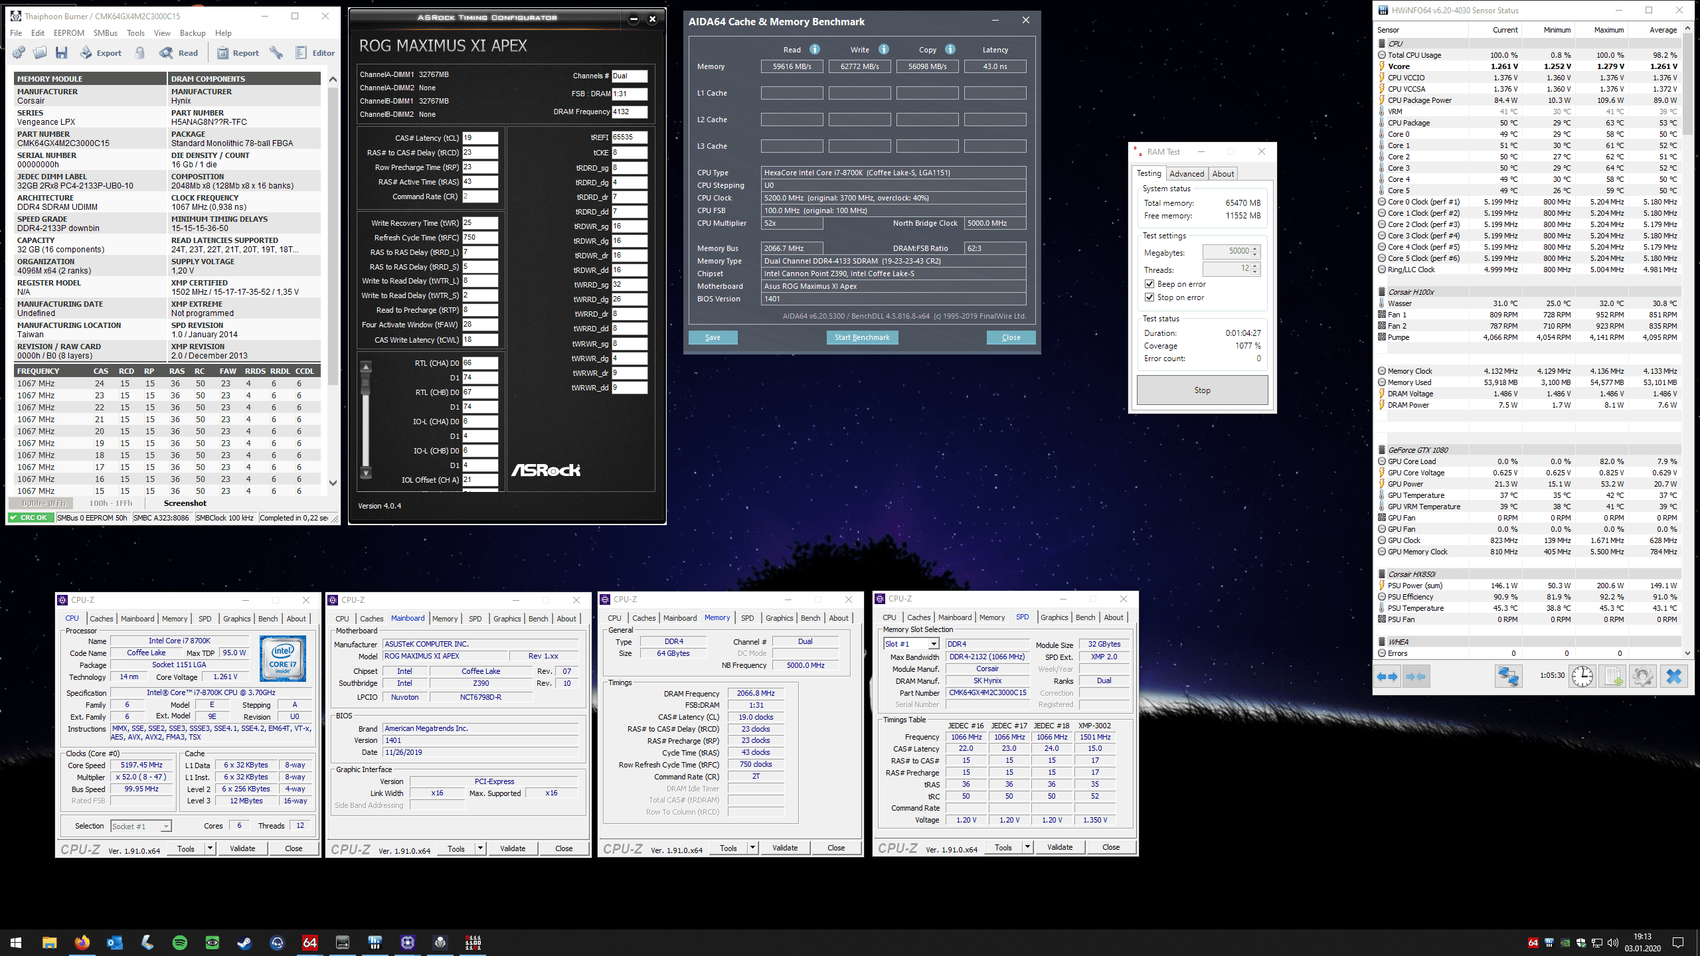Click the wrench tool icon in Thaiphoon toolbar

[x=276, y=53]
